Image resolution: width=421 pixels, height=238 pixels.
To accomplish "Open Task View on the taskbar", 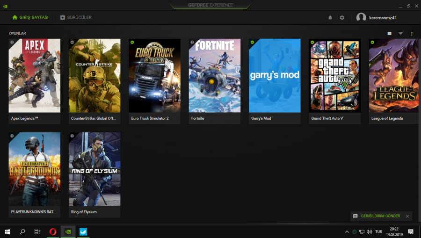I will (37, 231).
